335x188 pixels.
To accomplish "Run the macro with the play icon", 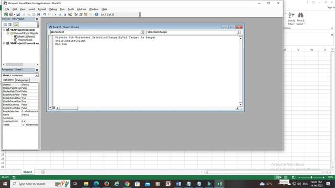I will [x=55, y=15].
